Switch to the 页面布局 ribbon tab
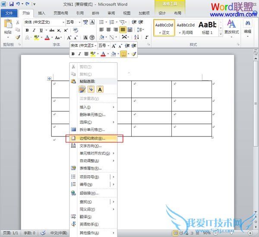This screenshot has width=259, height=237. 60,13
